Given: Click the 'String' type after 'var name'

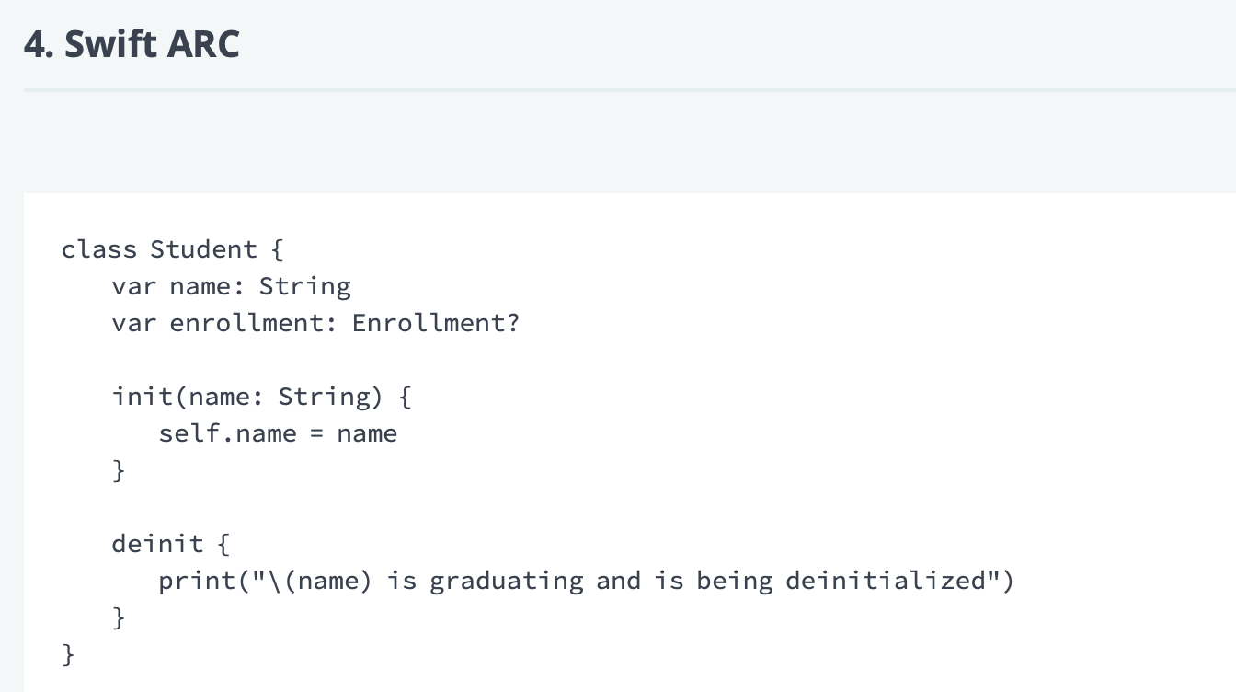Looking at the screenshot, I should 305,287.
